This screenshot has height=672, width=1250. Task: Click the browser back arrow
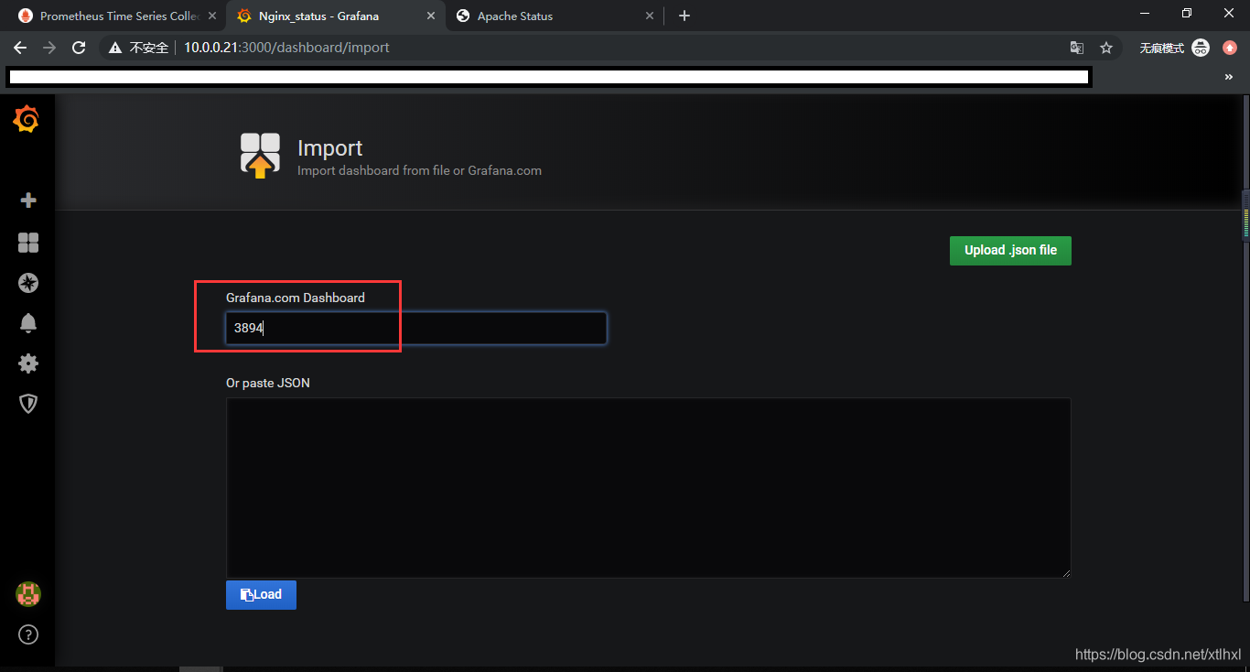[x=20, y=48]
